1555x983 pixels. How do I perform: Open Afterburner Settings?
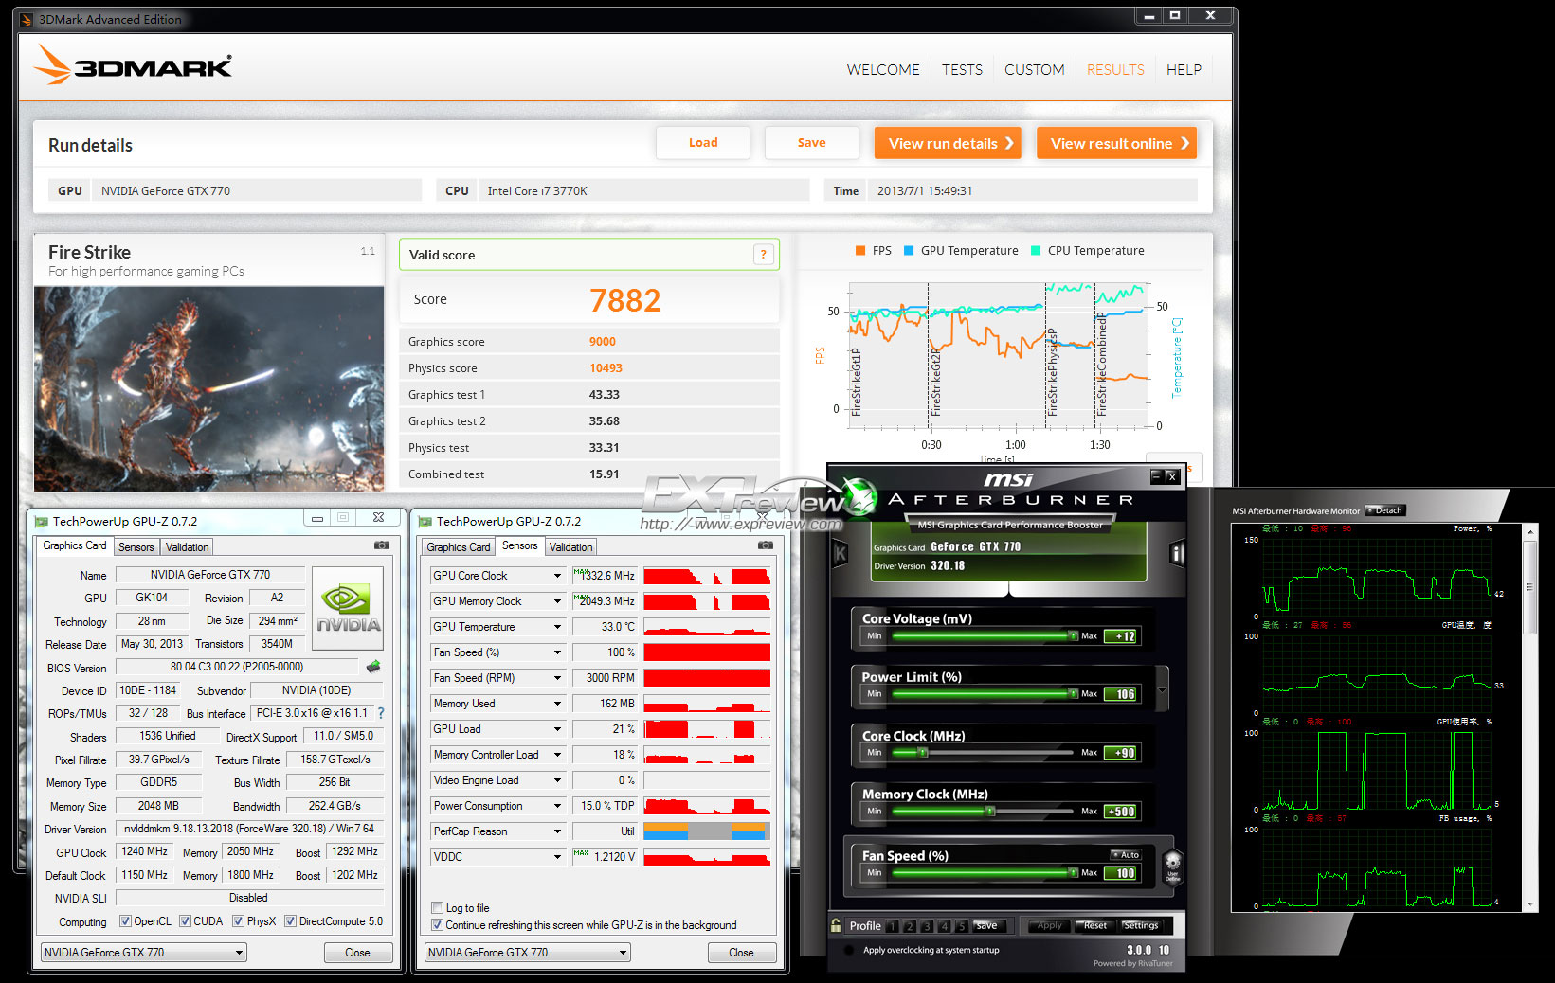point(1141,925)
